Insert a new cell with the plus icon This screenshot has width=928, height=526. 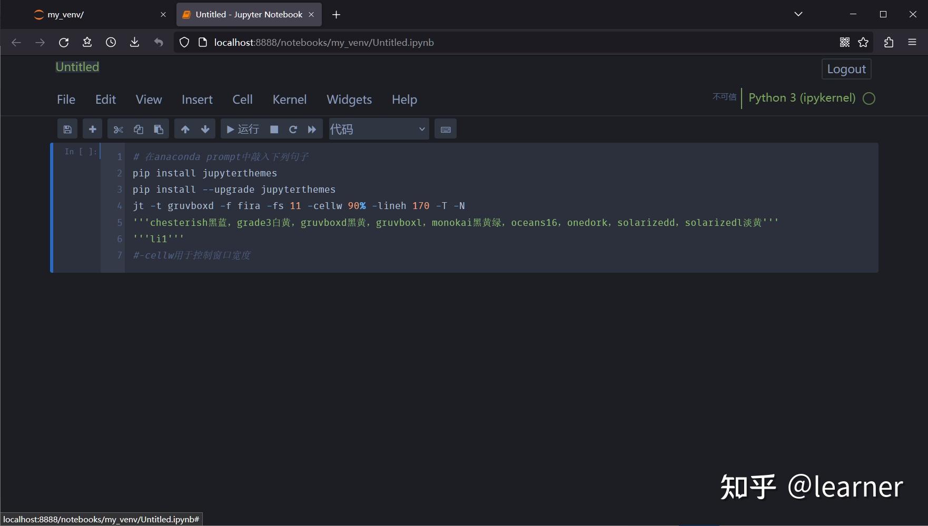[x=92, y=128]
